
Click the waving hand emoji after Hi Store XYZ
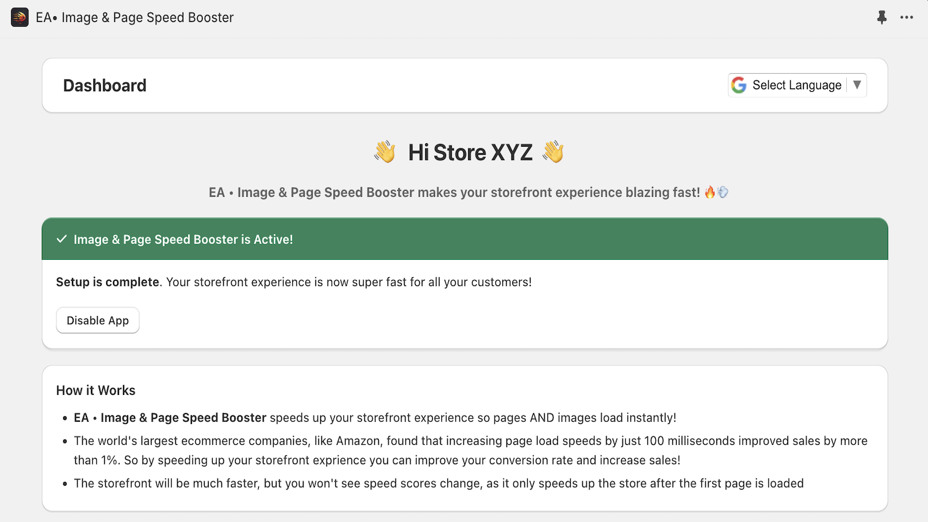tap(552, 152)
